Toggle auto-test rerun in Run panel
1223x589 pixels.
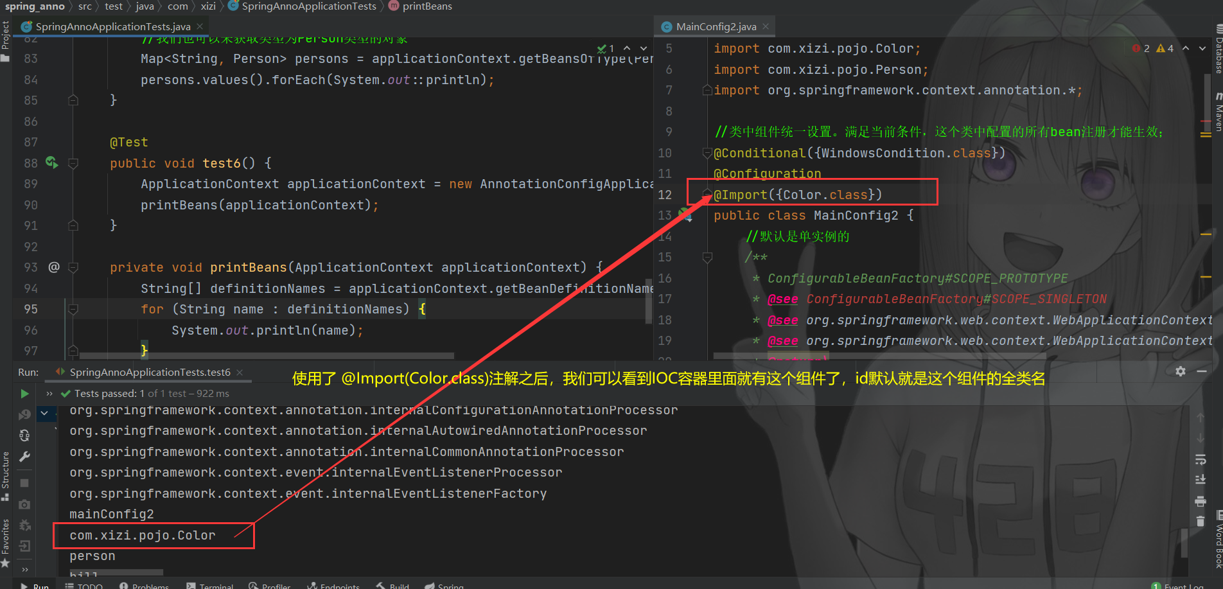[24, 435]
